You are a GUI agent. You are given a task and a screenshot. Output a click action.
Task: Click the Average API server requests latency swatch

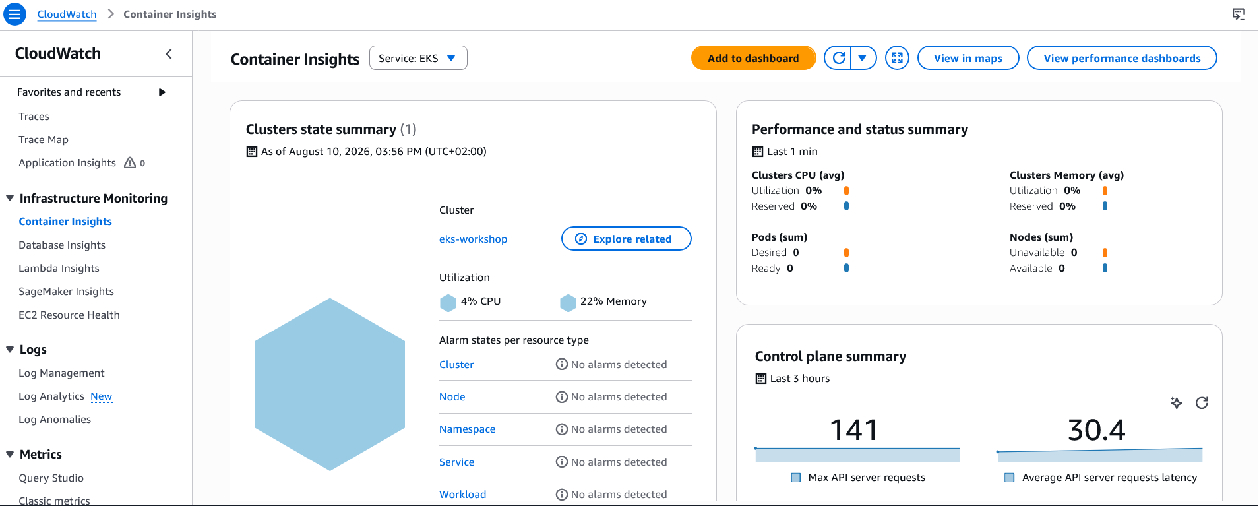(1009, 478)
